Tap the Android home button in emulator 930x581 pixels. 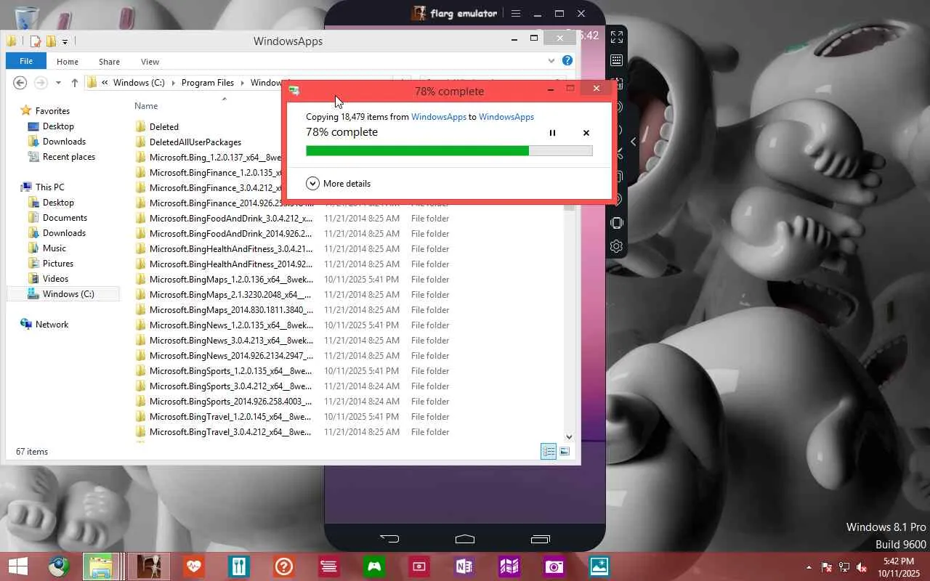(465, 539)
